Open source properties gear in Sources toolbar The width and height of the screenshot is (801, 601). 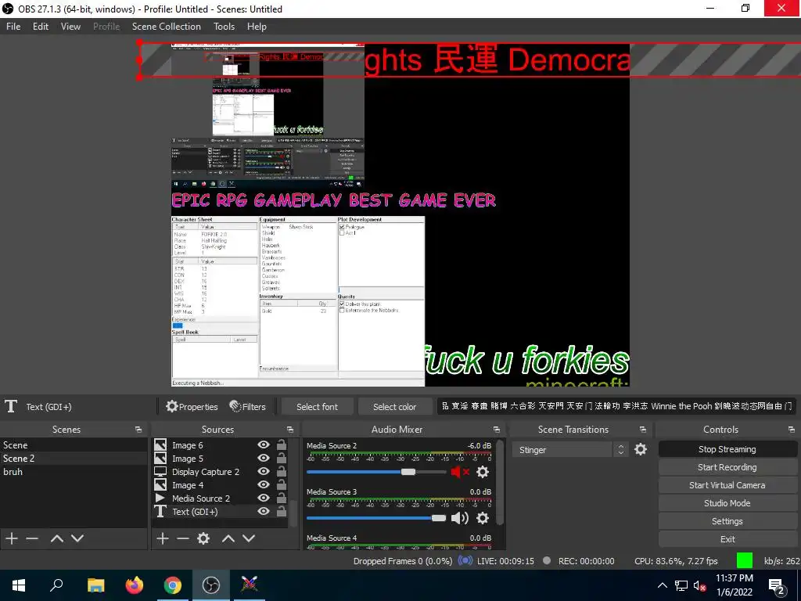point(203,538)
